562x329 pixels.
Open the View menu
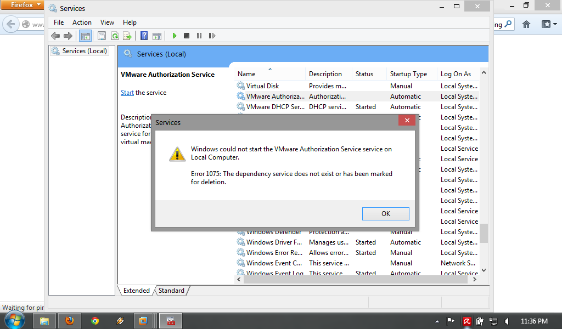(x=107, y=22)
